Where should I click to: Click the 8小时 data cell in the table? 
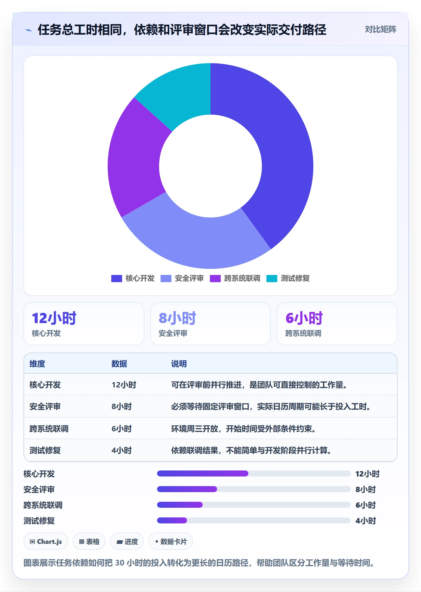(122, 406)
